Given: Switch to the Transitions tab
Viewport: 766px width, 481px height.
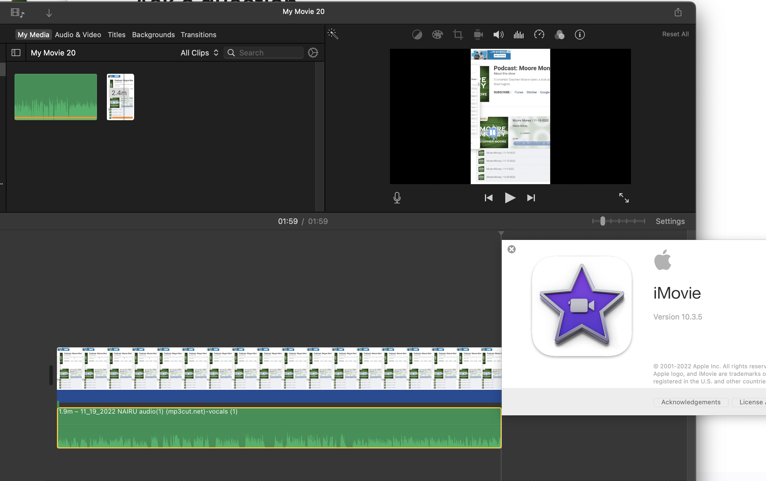Looking at the screenshot, I should [198, 34].
